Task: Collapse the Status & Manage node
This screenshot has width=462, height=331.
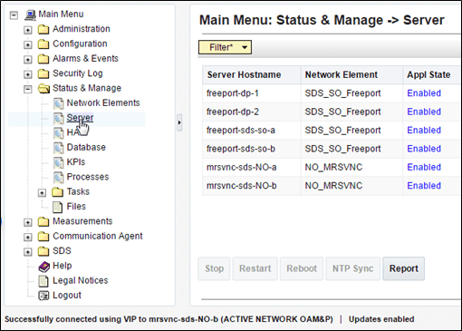Action: coord(28,89)
